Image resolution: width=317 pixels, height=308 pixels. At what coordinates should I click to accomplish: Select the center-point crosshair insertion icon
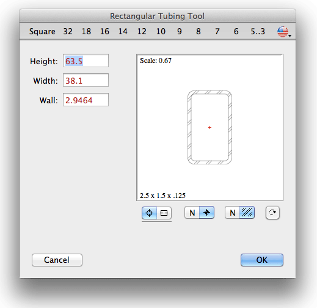click(x=149, y=213)
